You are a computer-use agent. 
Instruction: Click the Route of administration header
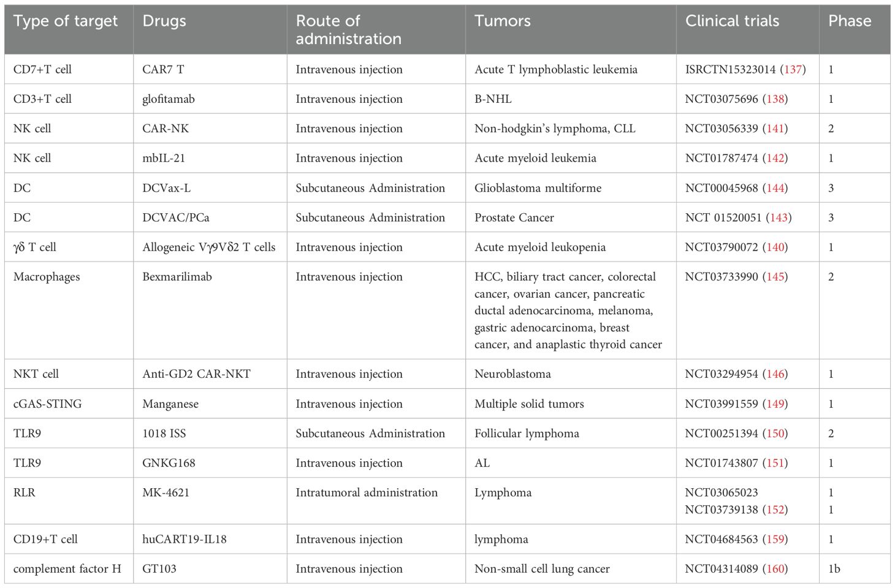348,29
